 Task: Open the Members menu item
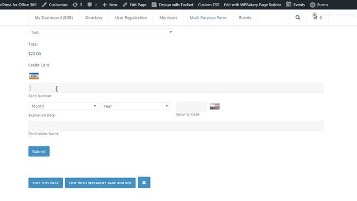coord(168,17)
